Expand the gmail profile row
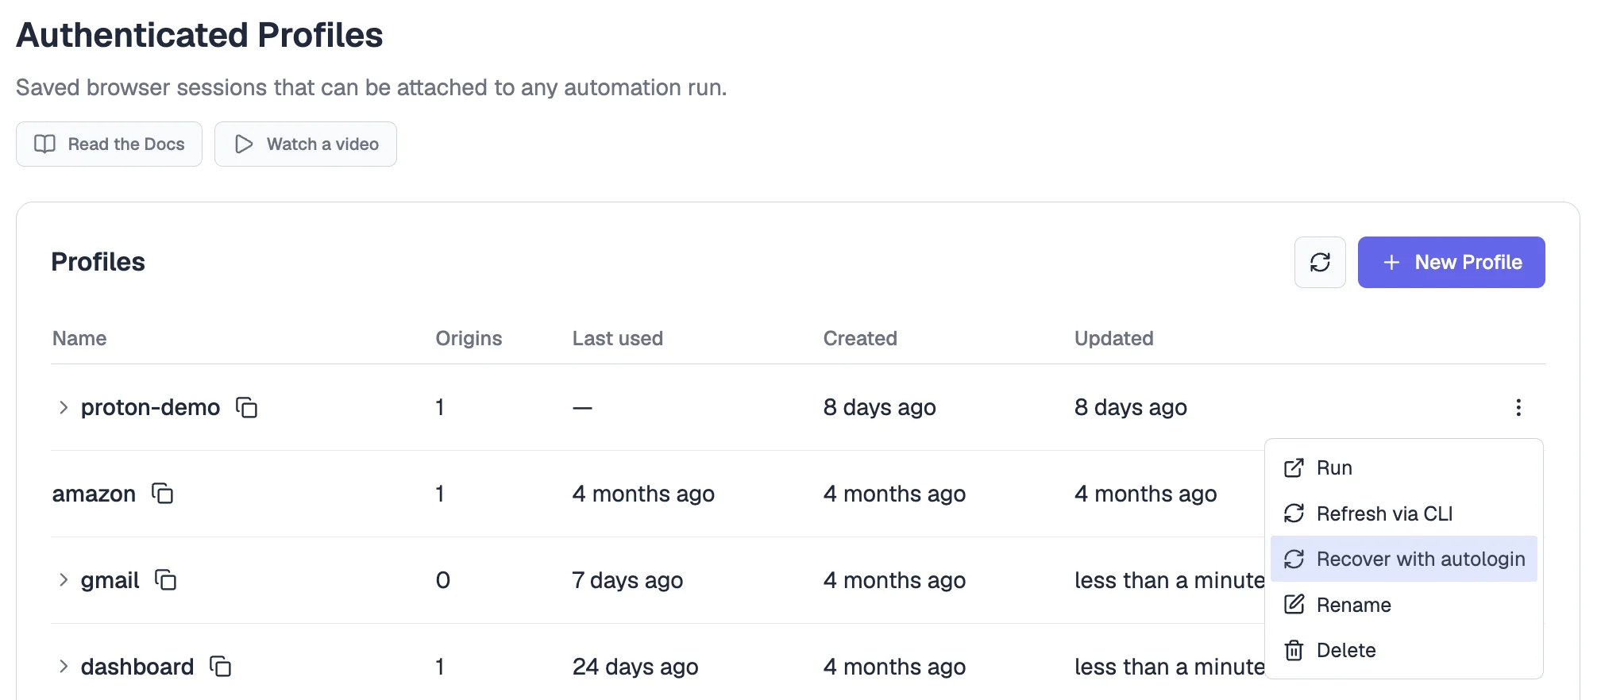The image size is (1601, 700). (x=64, y=580)
